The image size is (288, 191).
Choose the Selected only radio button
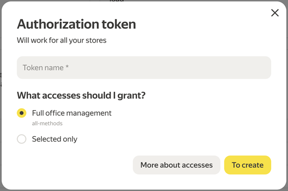21,139
